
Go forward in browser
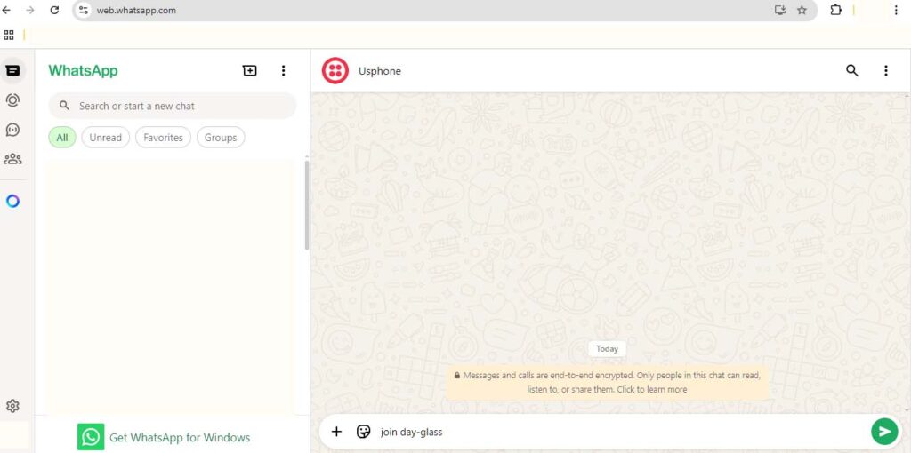click(30, 10)
